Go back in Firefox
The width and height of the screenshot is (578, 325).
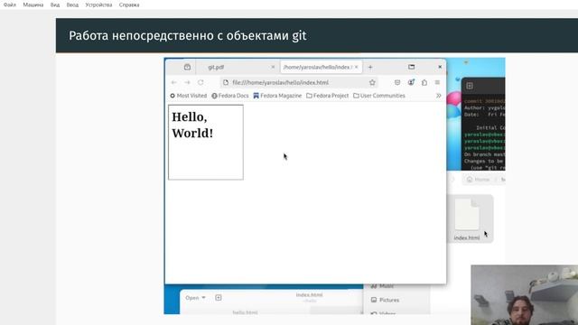(174, 82)
